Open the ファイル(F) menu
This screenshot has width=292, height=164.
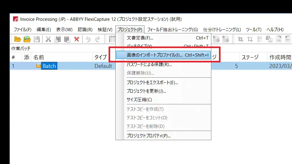(22, 30)
